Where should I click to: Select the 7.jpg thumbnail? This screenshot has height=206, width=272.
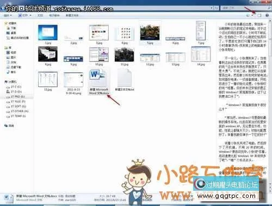[201, 30]
